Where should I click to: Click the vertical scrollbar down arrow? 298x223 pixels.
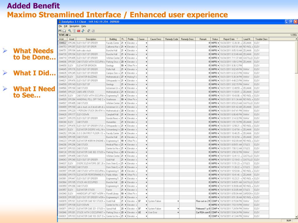coord(296,217)
